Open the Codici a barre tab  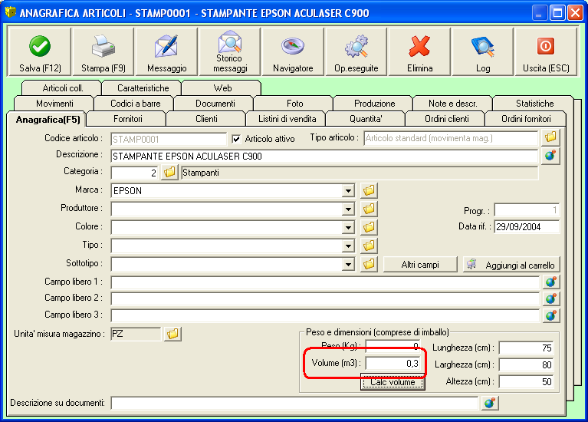tap(136, 104)
